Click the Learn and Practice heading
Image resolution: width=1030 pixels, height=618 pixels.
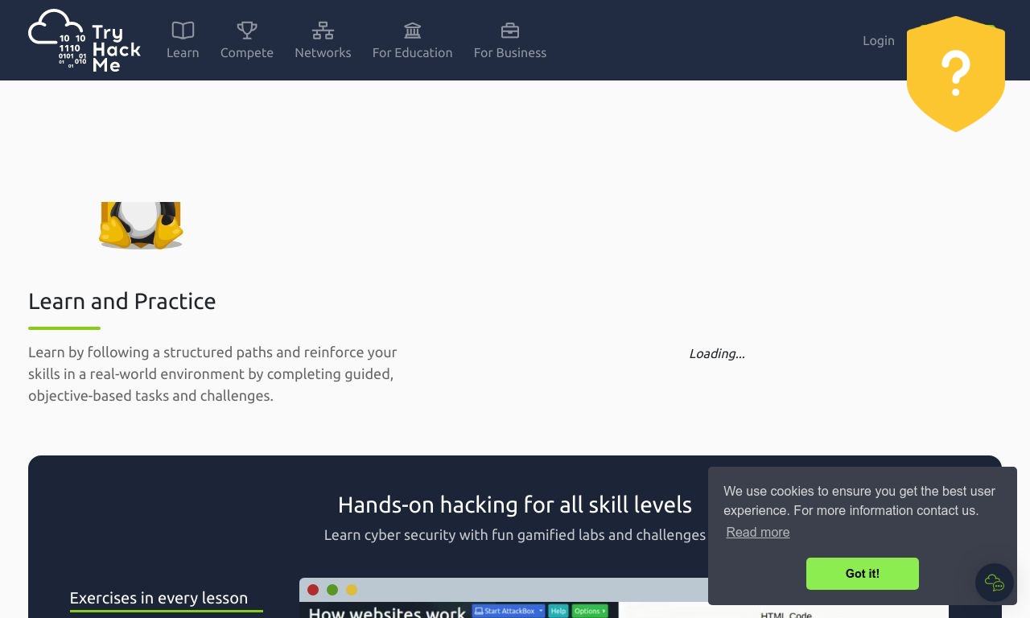tap(122, 301)
